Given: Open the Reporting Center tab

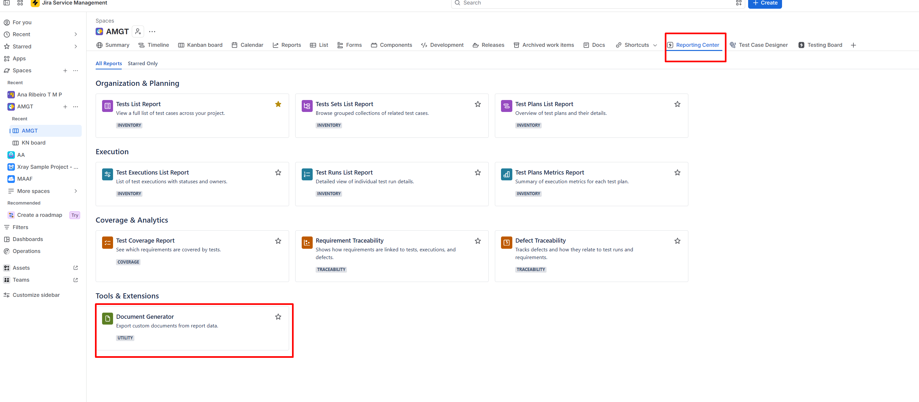Looking at the screenshot, I should [693, 45].
